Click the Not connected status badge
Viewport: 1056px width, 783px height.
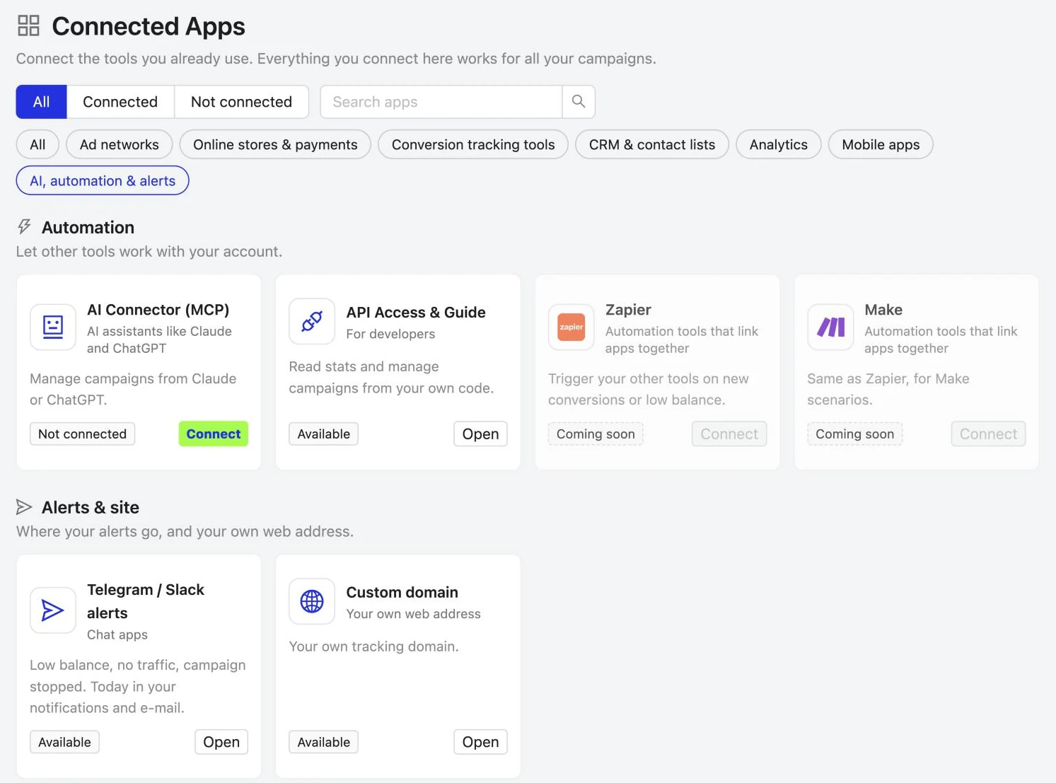[82, 434]
